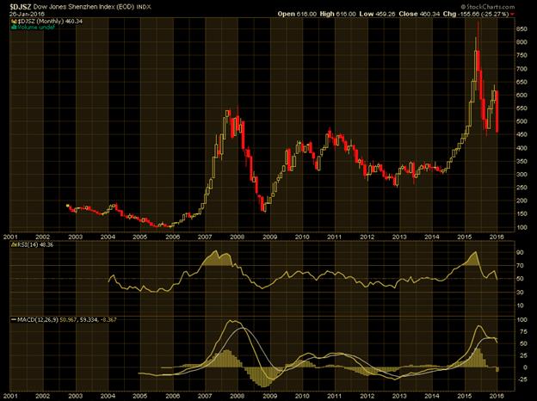Click the '$DJSZ (Monthly) 460.34' legend
Screen dimensions: 537x401
[50, 22]
